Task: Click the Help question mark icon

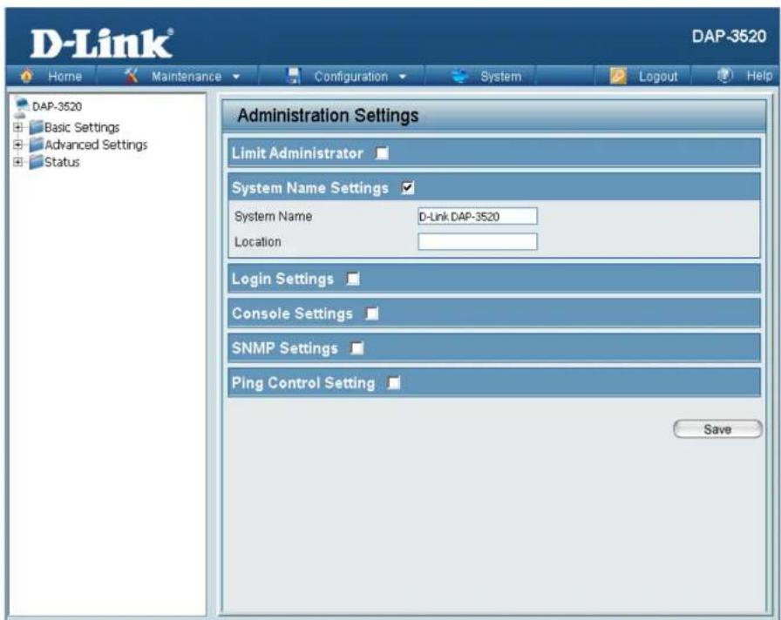Action: [724, 76]
